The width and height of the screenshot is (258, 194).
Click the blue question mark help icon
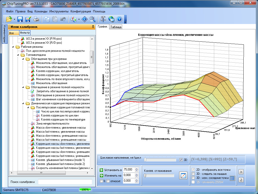pos(119,19)
